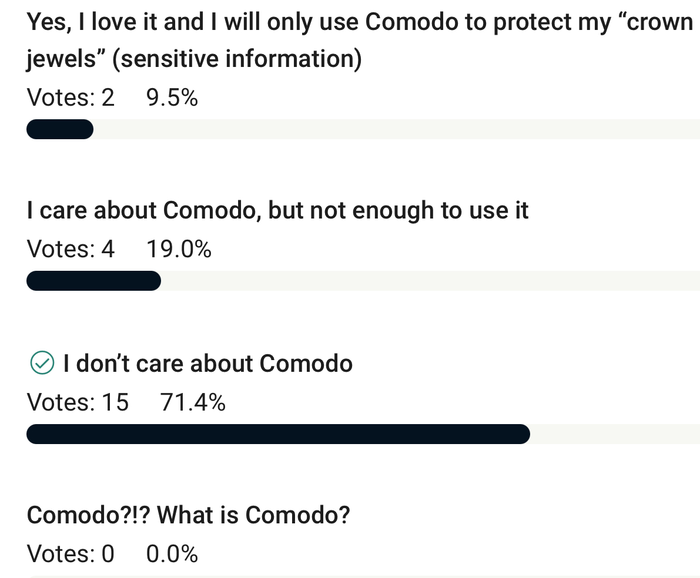This screenshot has height=578, width=700.
Task: Click the 0.0% percentage text
Action: [x=172, y=554]
